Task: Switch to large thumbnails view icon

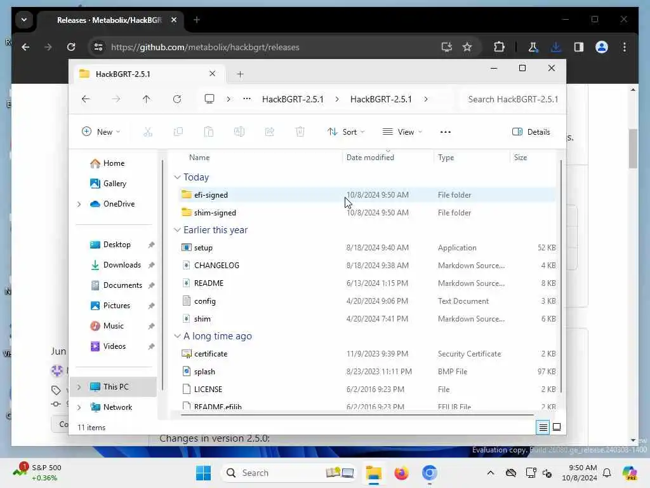Action: click(x=557, y=427)
